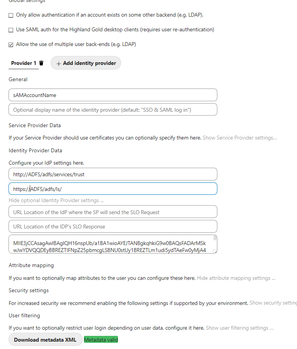The width and height of the screenshot is (297, 349).
Task: Enable authentication only for accounts on other backends
Action: coord(11,15)
